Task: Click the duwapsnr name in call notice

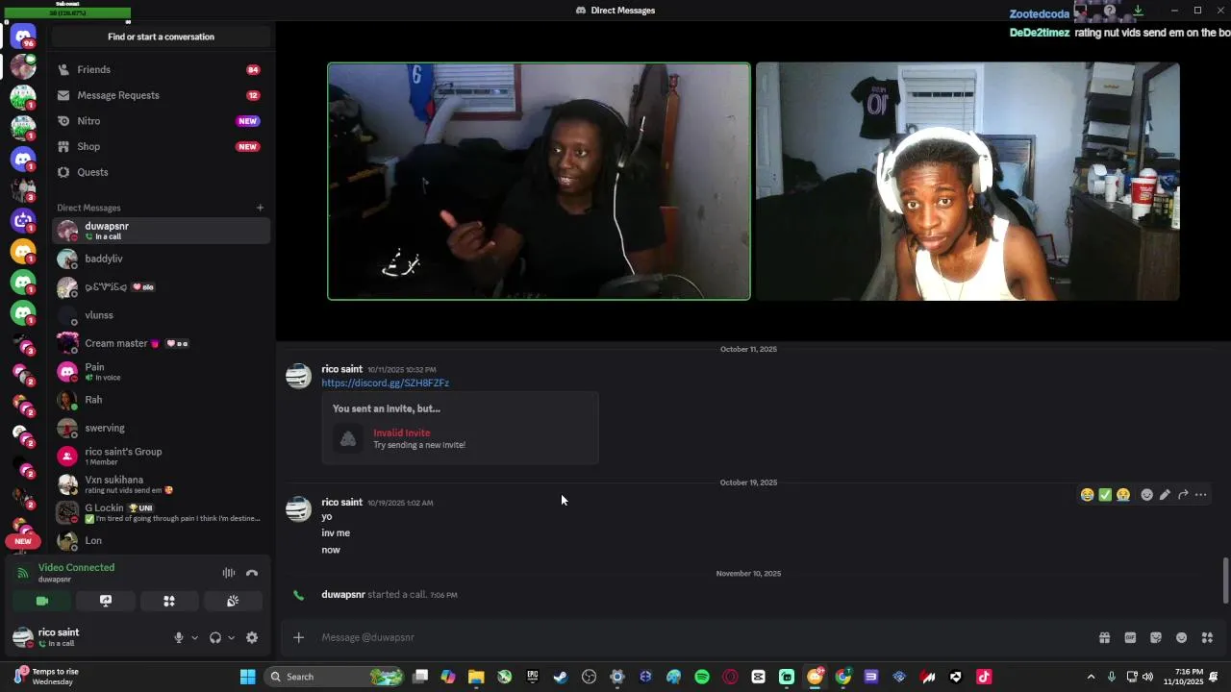Action: (343, 595)
